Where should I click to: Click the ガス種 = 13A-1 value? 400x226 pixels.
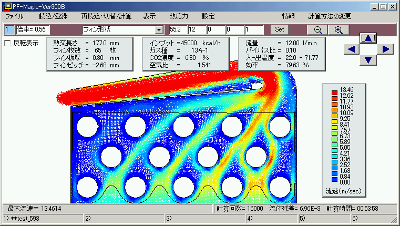pyautogui.click(x=179, y=50)
